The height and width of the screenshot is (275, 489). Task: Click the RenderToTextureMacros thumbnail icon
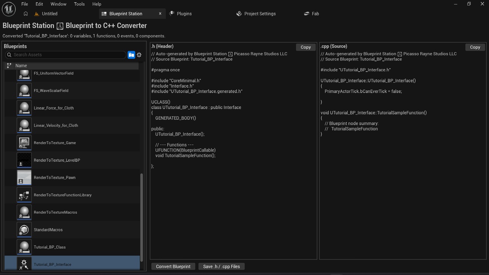pos(24,212)
